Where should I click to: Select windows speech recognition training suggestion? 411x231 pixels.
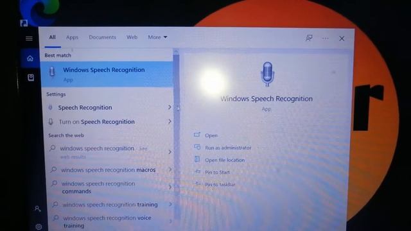[110, 205]
